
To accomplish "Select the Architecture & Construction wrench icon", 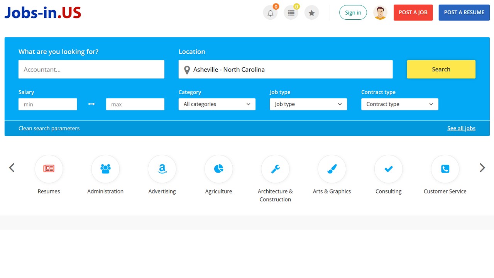I will 275,169.
